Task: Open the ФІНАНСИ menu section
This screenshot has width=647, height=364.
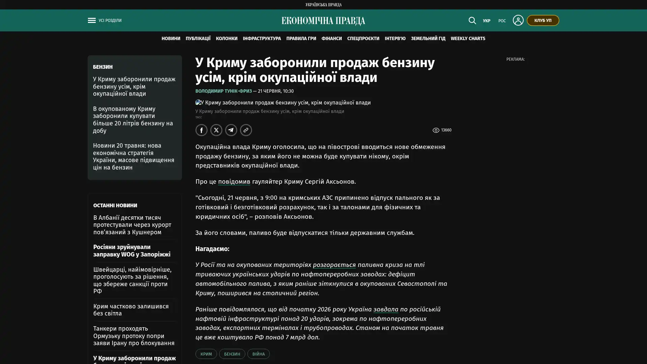Action: point(332,38)
